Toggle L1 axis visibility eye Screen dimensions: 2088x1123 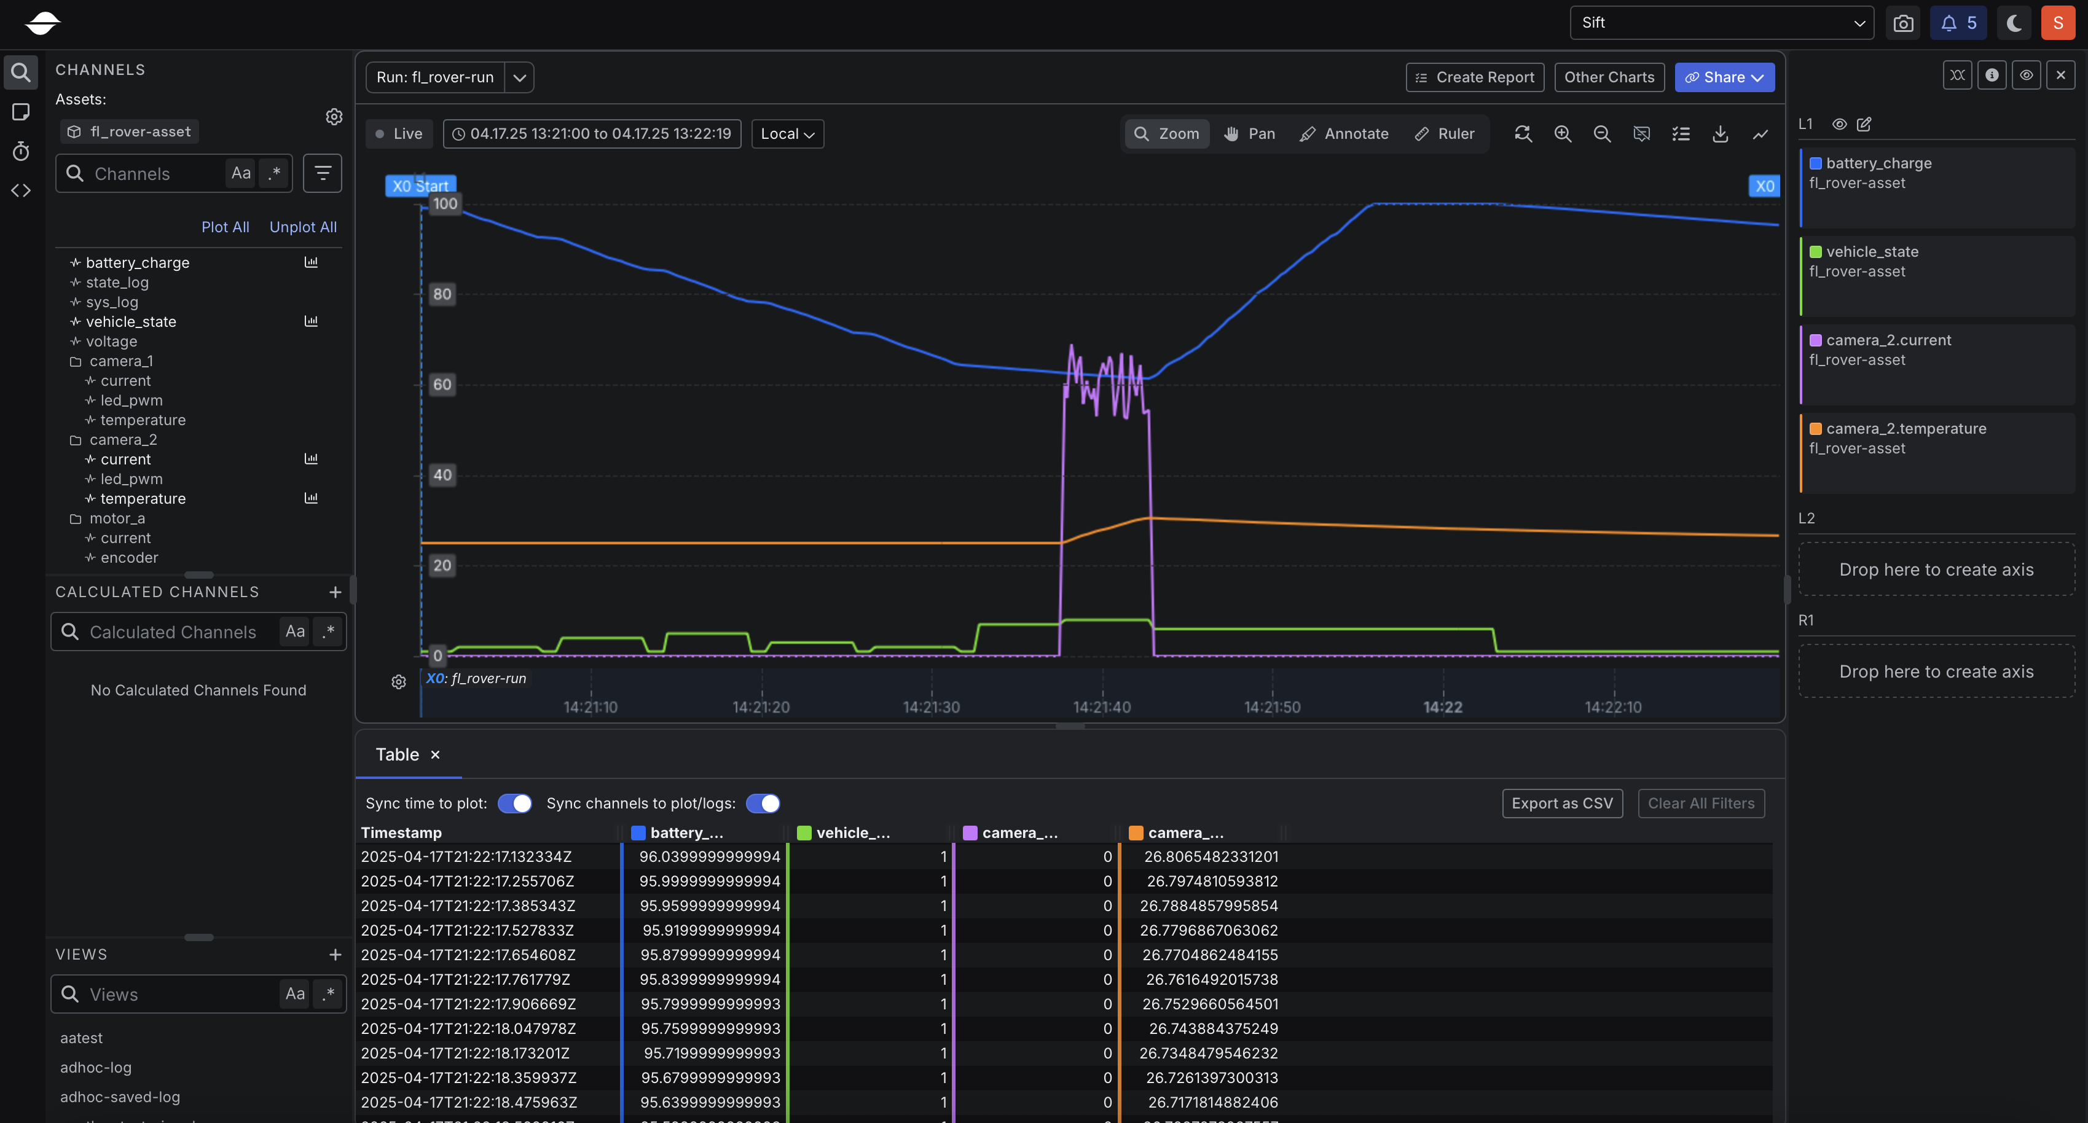1839,124
